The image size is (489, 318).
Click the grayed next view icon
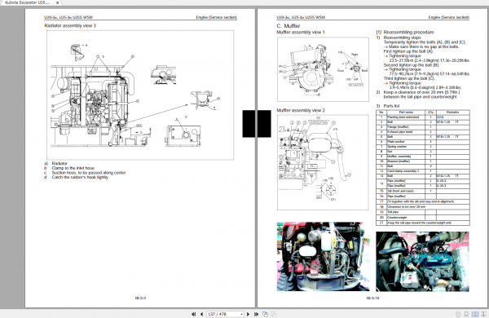coord(274,314)
